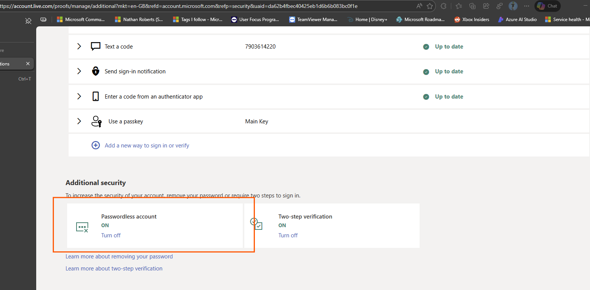
Task: Expand the Use a passkey row
Action: pos(79,121)
